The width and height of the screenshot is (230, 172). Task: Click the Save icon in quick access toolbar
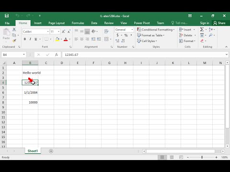point(7,16)
